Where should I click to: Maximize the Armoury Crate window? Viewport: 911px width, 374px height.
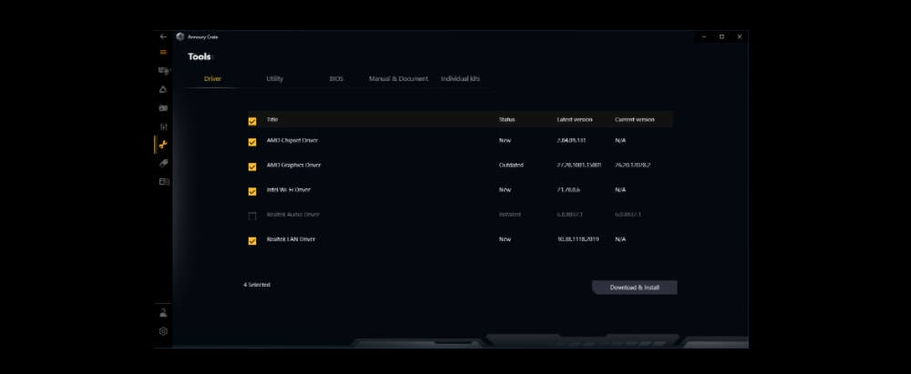coord(722,36)
